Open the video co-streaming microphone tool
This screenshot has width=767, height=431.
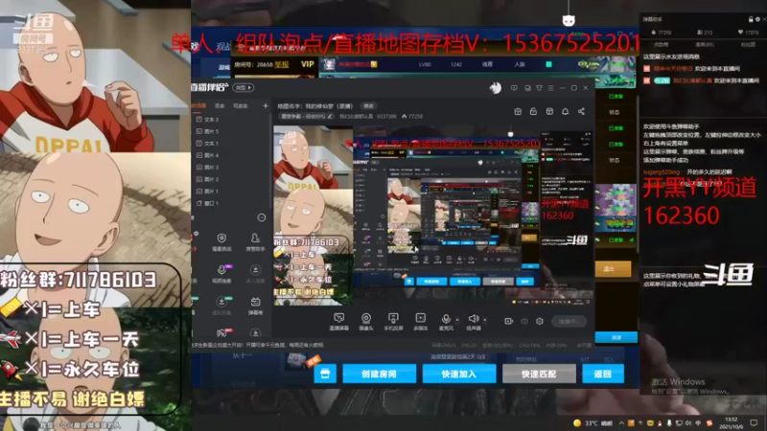click(x=221, y=273)
